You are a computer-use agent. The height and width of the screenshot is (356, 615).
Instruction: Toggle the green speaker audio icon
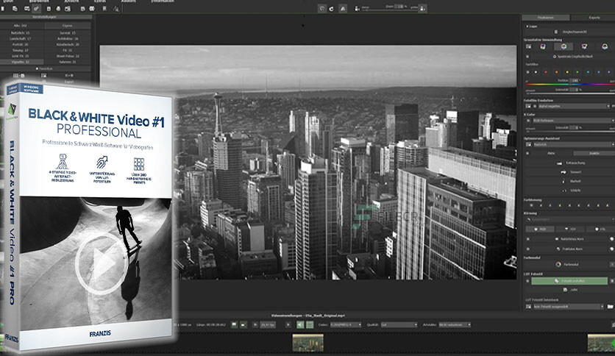[x=300, y=324]
